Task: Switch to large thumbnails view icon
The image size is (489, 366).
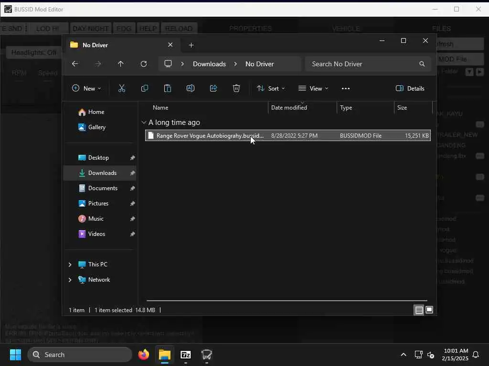Action: tap(429, 310)
